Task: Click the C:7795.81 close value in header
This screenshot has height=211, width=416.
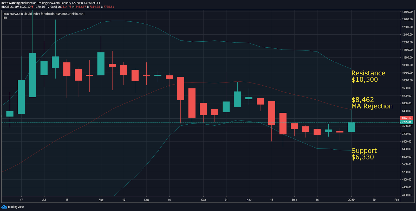Action: tap(107, 7)
